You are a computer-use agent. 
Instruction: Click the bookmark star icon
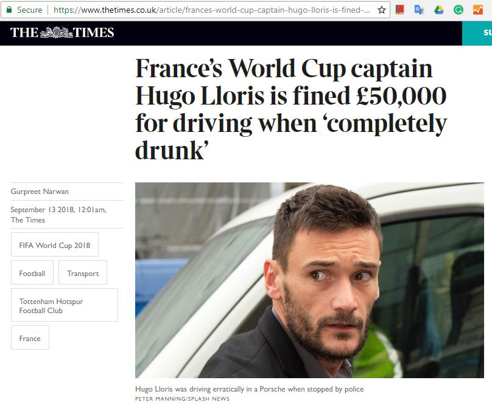[382, 10]
